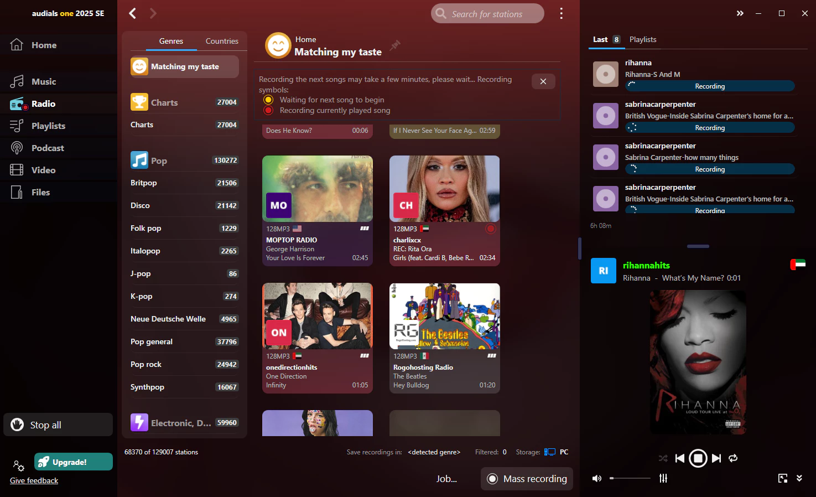Open the Playlists tab
The height and width of the screenshot is (497, 816).
[x=642, y=39]
